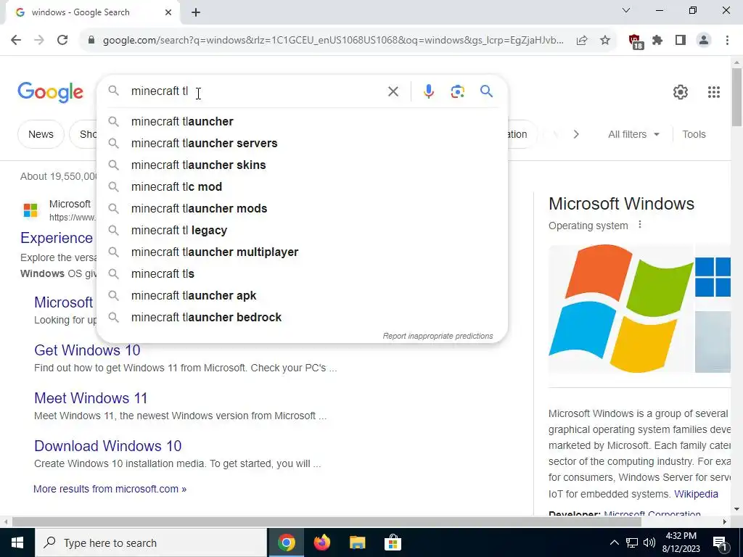The image size is (743, 557).
Task: Open File Explorer from the taskbar
Action: [357, 542]
